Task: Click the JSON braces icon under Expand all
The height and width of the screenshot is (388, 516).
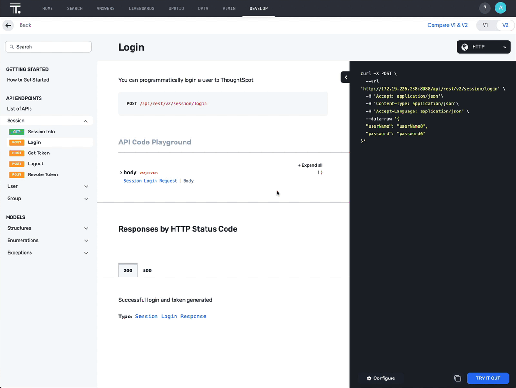Action: click(x=320, y=173)
